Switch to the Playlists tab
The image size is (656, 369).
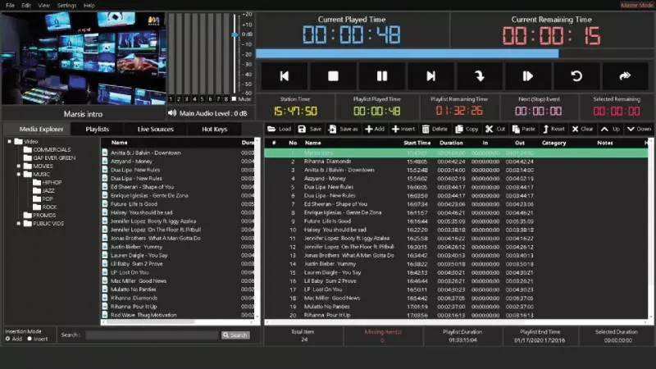(x=97, y=130)
